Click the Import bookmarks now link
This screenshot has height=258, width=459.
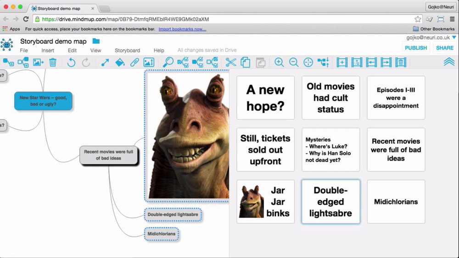[182, 29]
